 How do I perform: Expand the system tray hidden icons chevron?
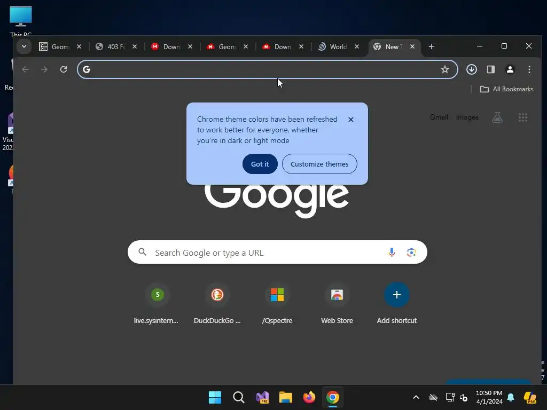[416, 397]
